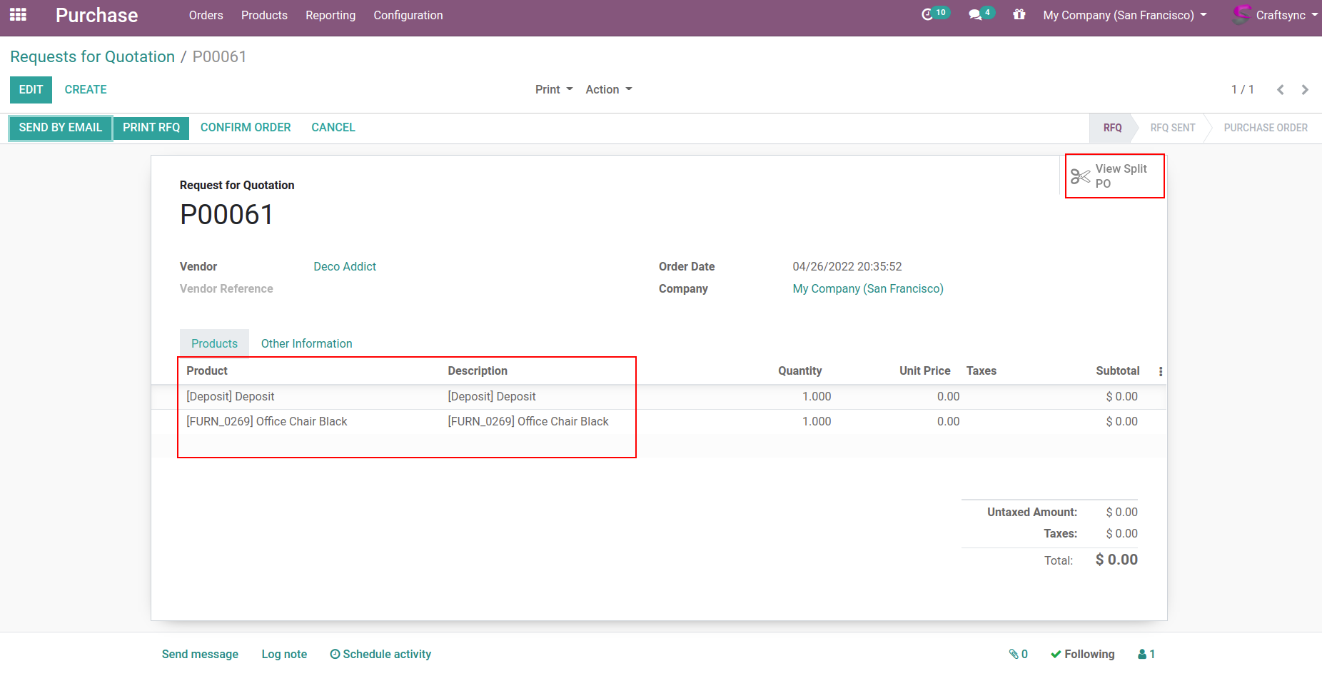The height and width of the screenshot is (676, 1322).
Task: Open the conversations chat bubble icon
Action: tap(975, 14)
